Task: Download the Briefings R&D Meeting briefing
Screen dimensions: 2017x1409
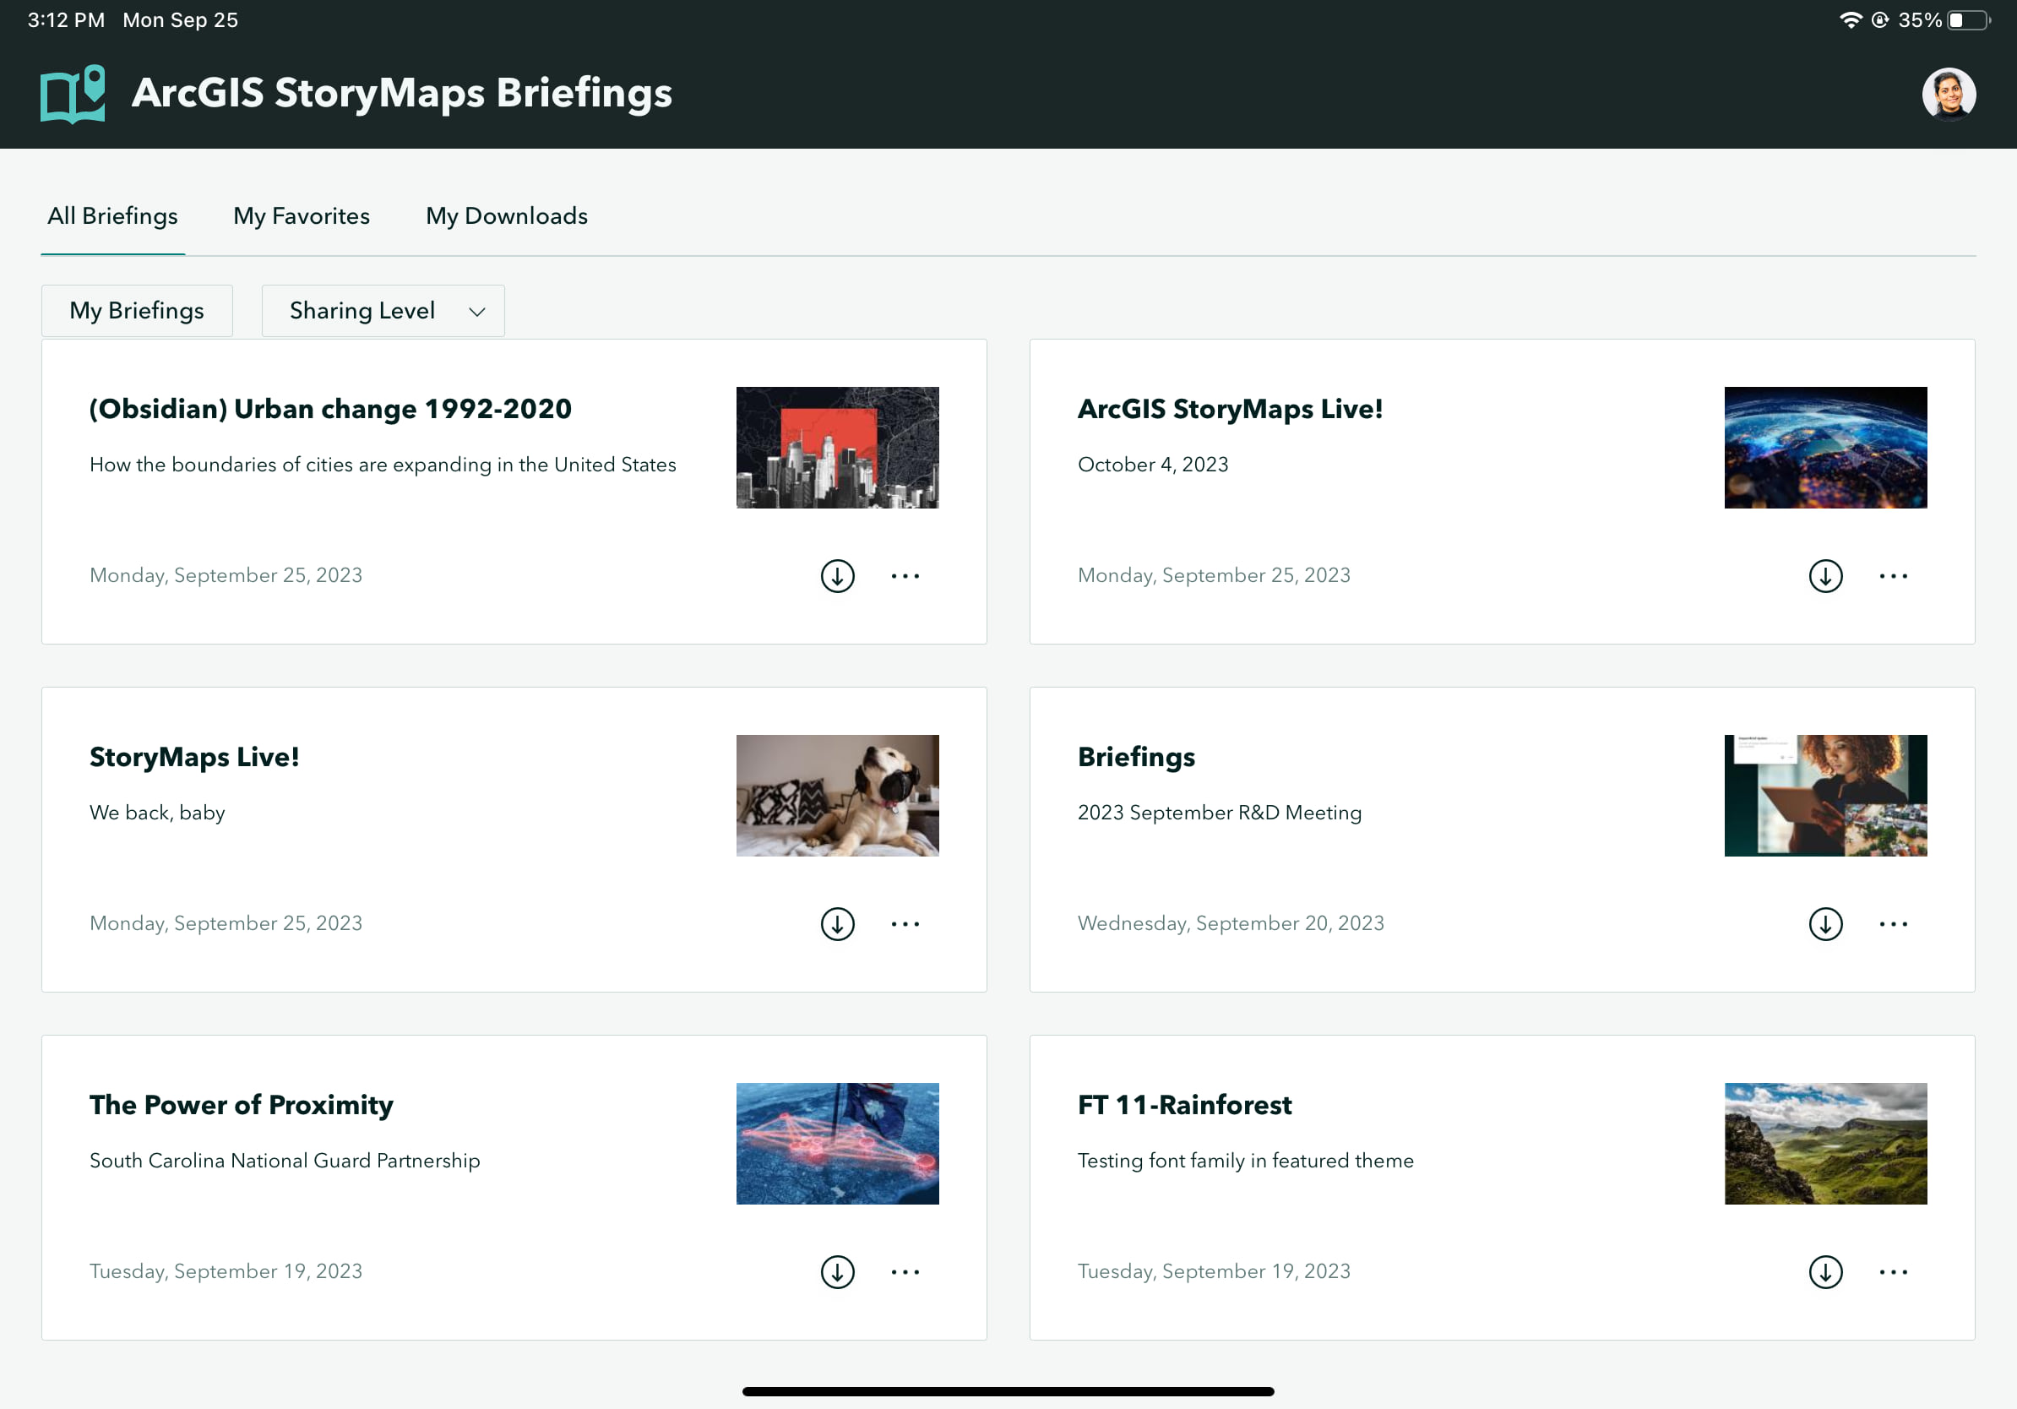Action: pyautogui.click(x=1825, y=924)
